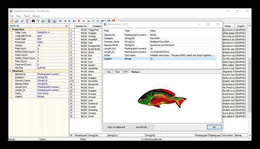The image size is (260, 149).
Task: Click Notes Text memo in Structure
Action: click(x=43, y=93)
